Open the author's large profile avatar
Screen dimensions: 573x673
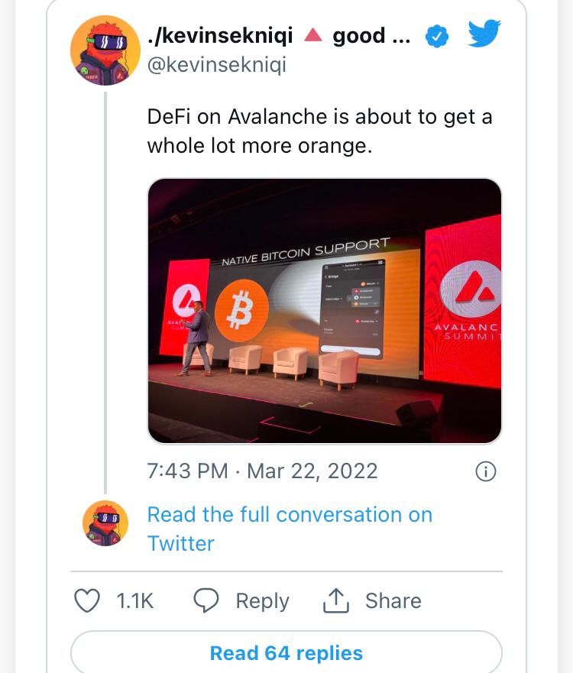(105, 50)
